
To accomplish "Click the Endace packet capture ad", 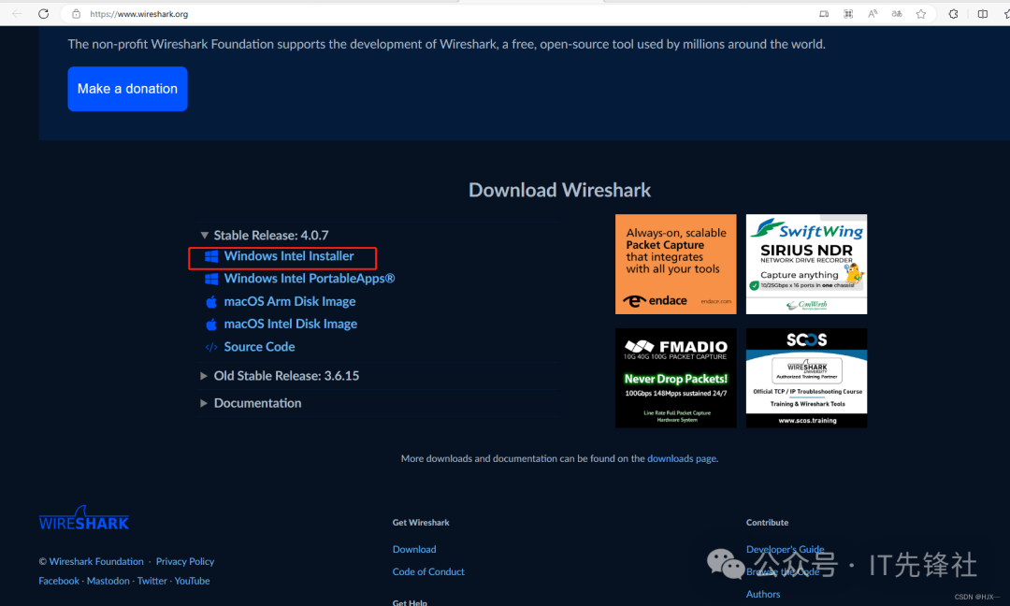I will click(675, 264).
